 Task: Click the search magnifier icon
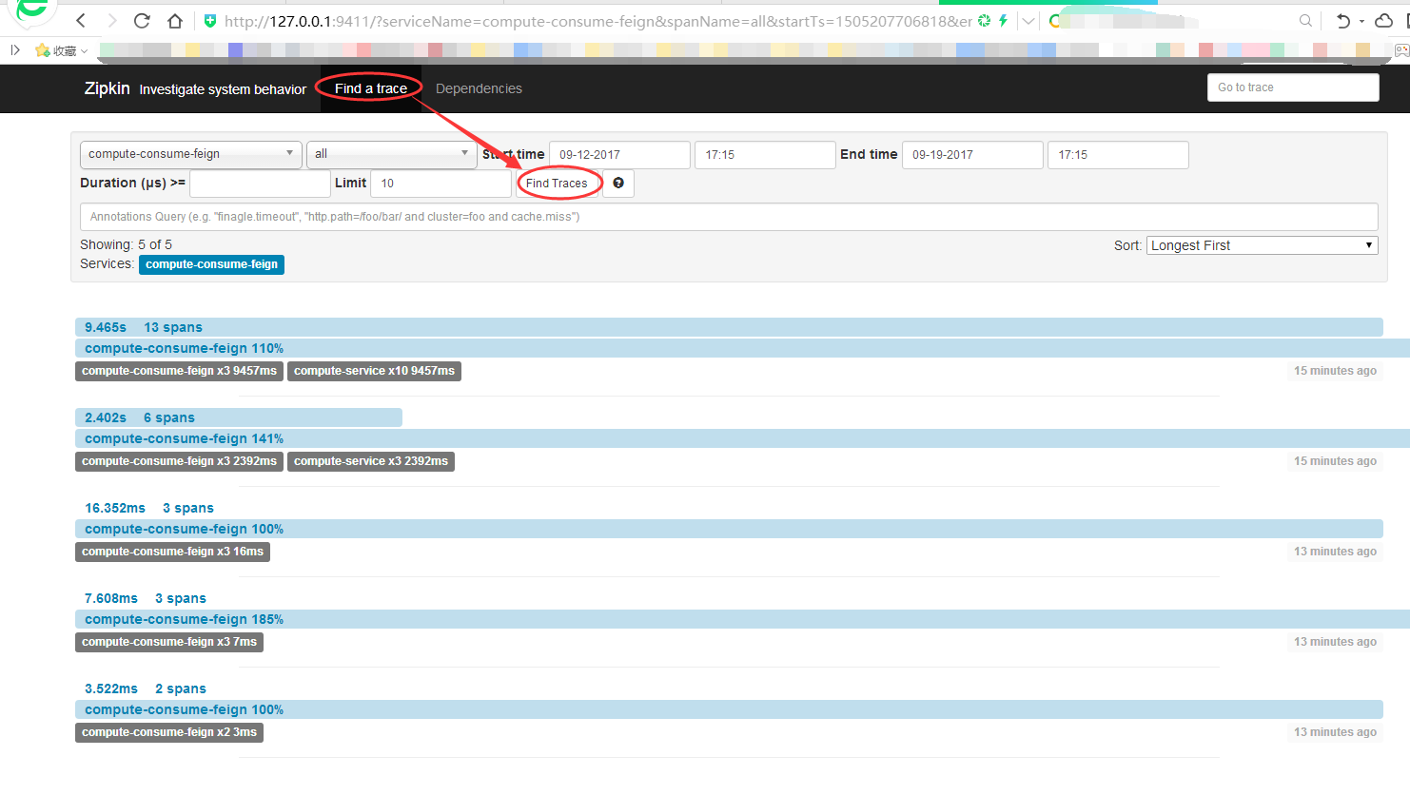coord(1305,21)
